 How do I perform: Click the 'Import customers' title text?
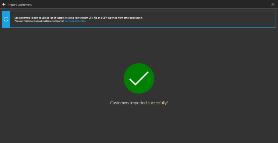click(20, 5)
